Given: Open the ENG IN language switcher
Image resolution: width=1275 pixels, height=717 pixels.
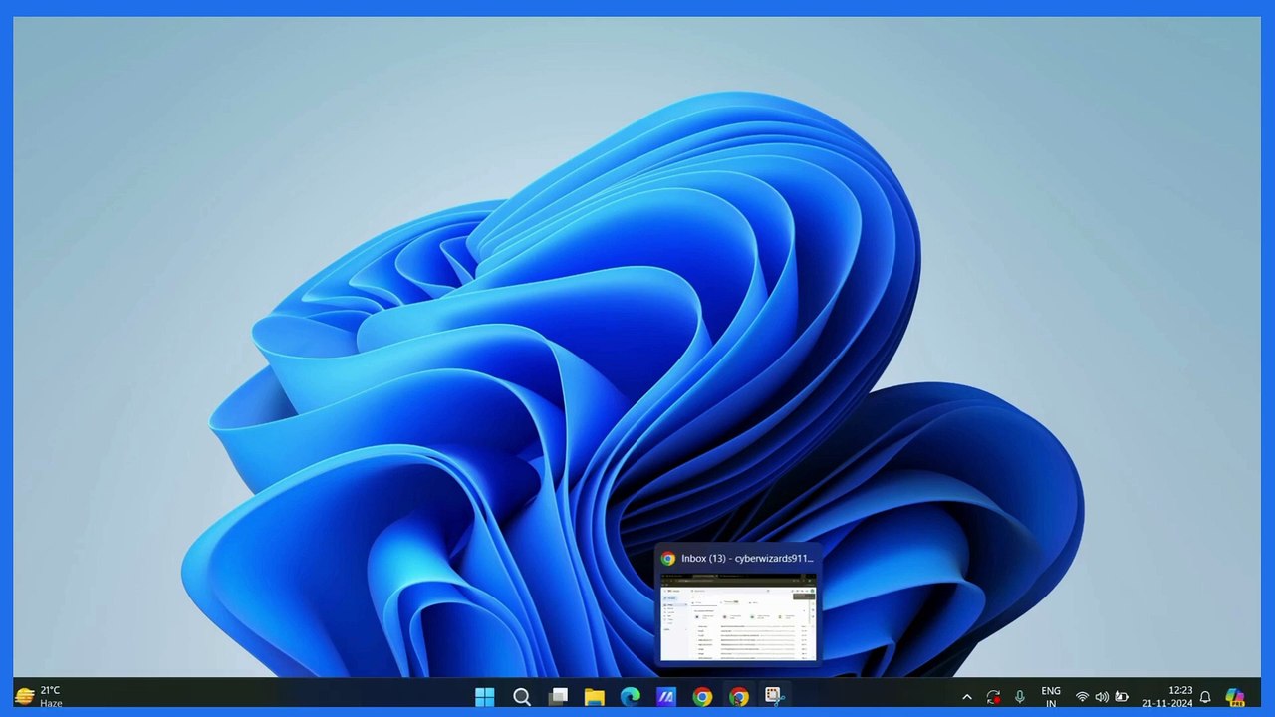Looking at the screenshot, I should point(1051,697).
